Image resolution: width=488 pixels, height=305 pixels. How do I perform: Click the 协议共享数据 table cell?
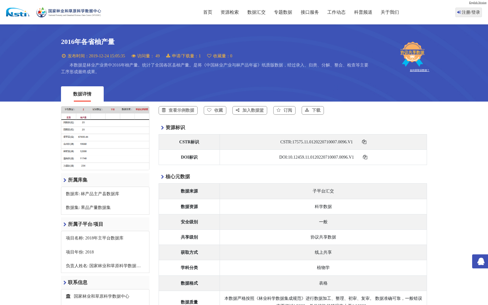click(323, 237)
